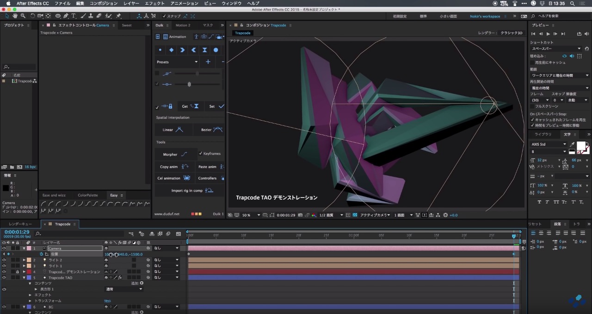Click the white text fill color swatch
The width and height of the screenshot is (592, 314).
pos(580,146)
